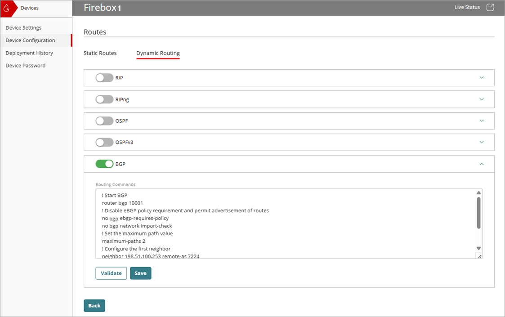The width and height of the screenshot is (505, 317).
Task: Collapse the BGP section
Action: coord(482,164)
